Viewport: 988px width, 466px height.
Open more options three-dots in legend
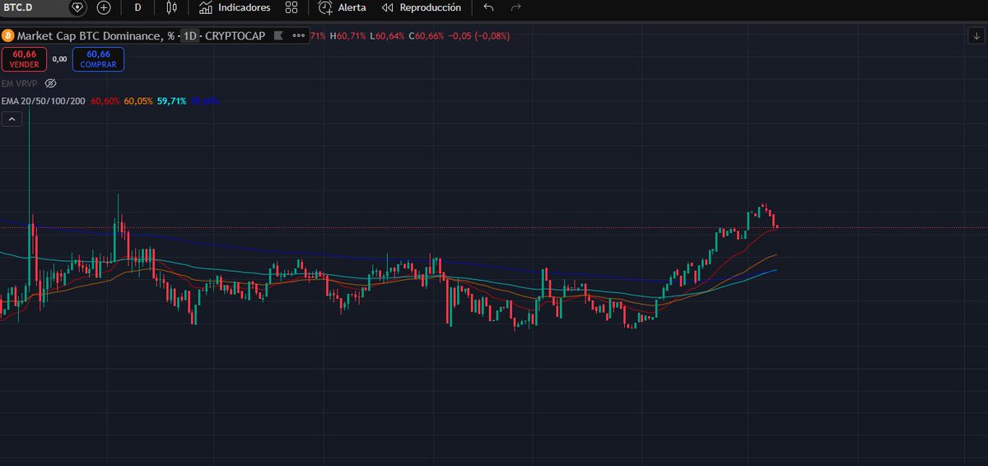297,36
